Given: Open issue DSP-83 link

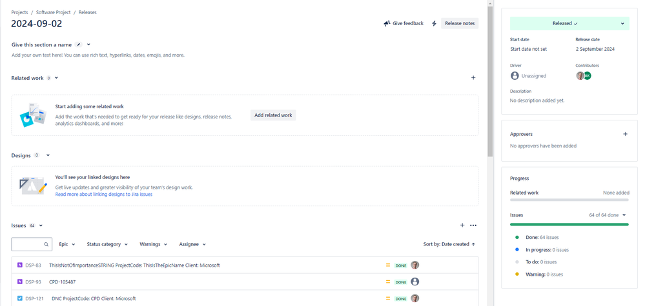Looking at the screenshot, I should click(x=33, y=265).
